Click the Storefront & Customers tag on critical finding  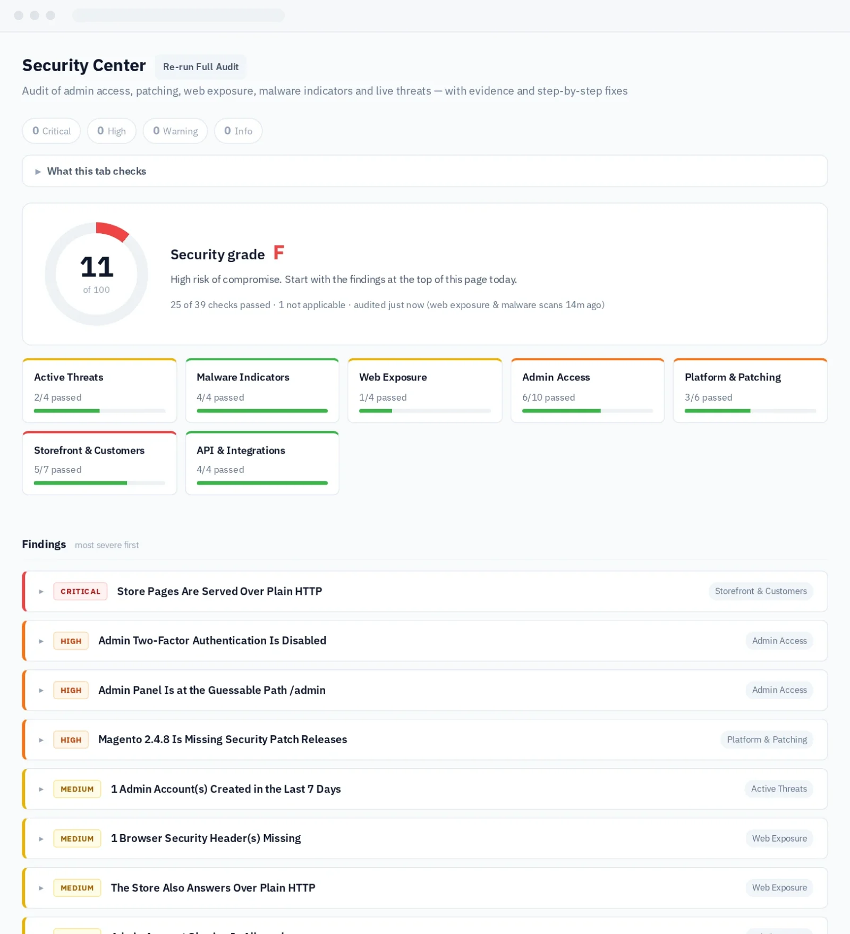[x=761, y=591]
